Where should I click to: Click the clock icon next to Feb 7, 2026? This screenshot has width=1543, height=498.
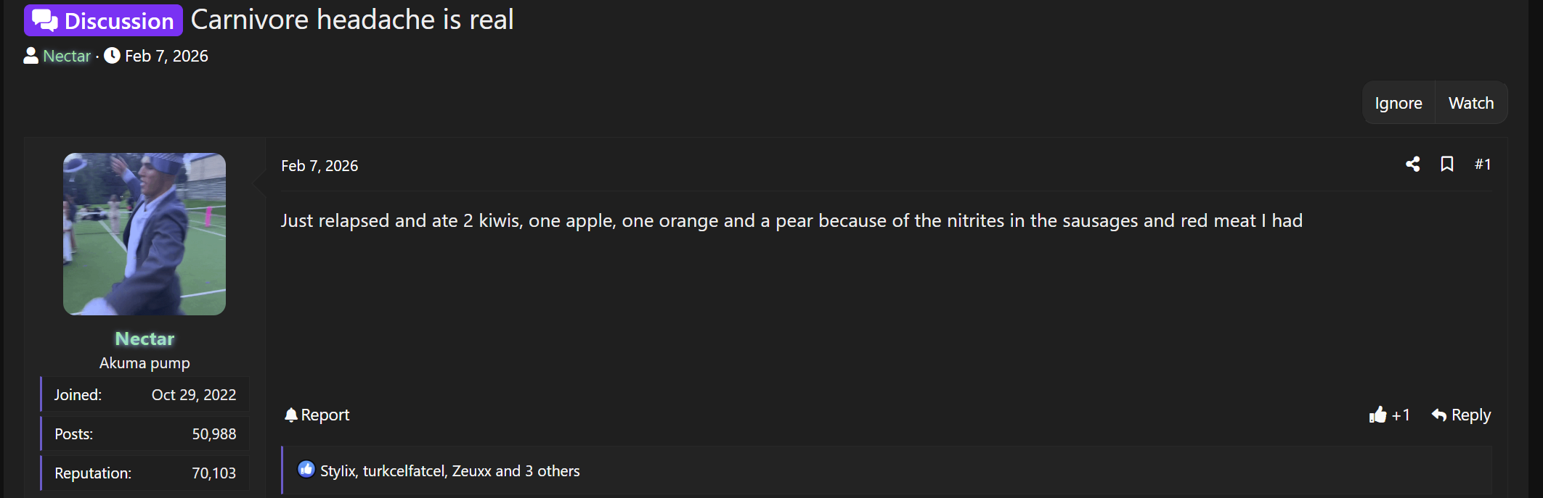[110, 55]
